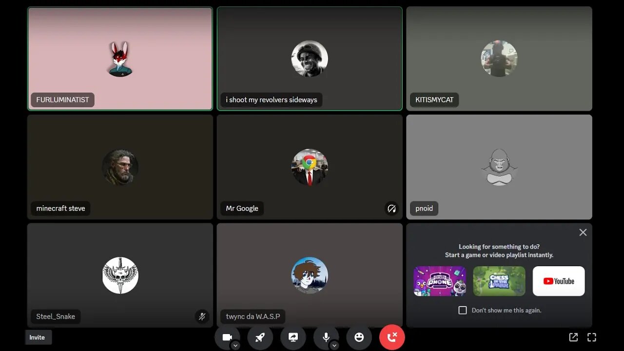
Task: Click Steel_Snake's muted microphone icon
Action: pyautogui.click(x=202, y=316)
